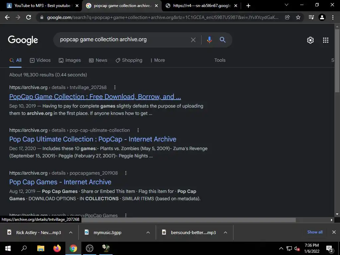The width and height of the screenshot is (340, 255).
Task: Close the YouTube to MP3 tab
Action: [x=77, y=6]
